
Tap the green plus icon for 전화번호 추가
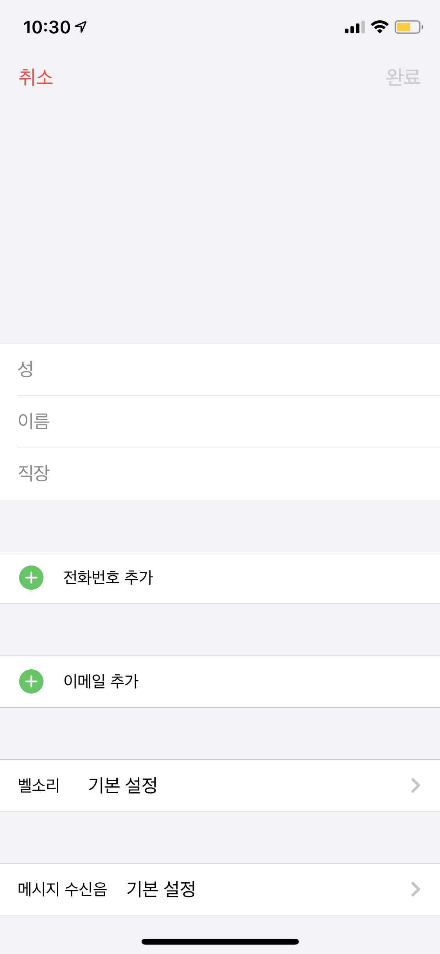coord(31,578)
